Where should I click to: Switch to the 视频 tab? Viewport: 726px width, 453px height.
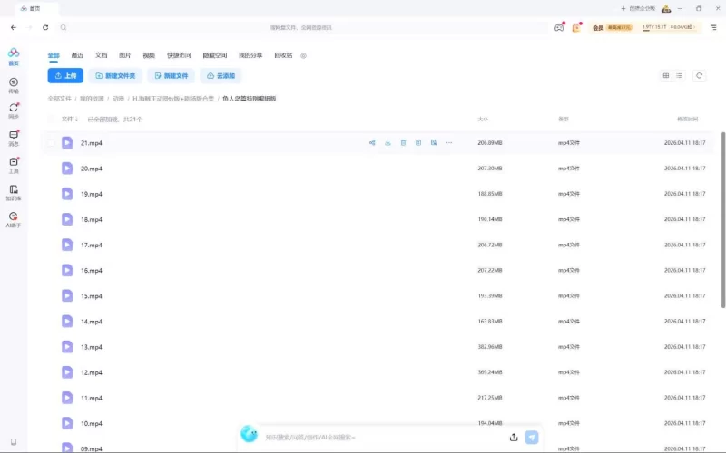(149, 55)
